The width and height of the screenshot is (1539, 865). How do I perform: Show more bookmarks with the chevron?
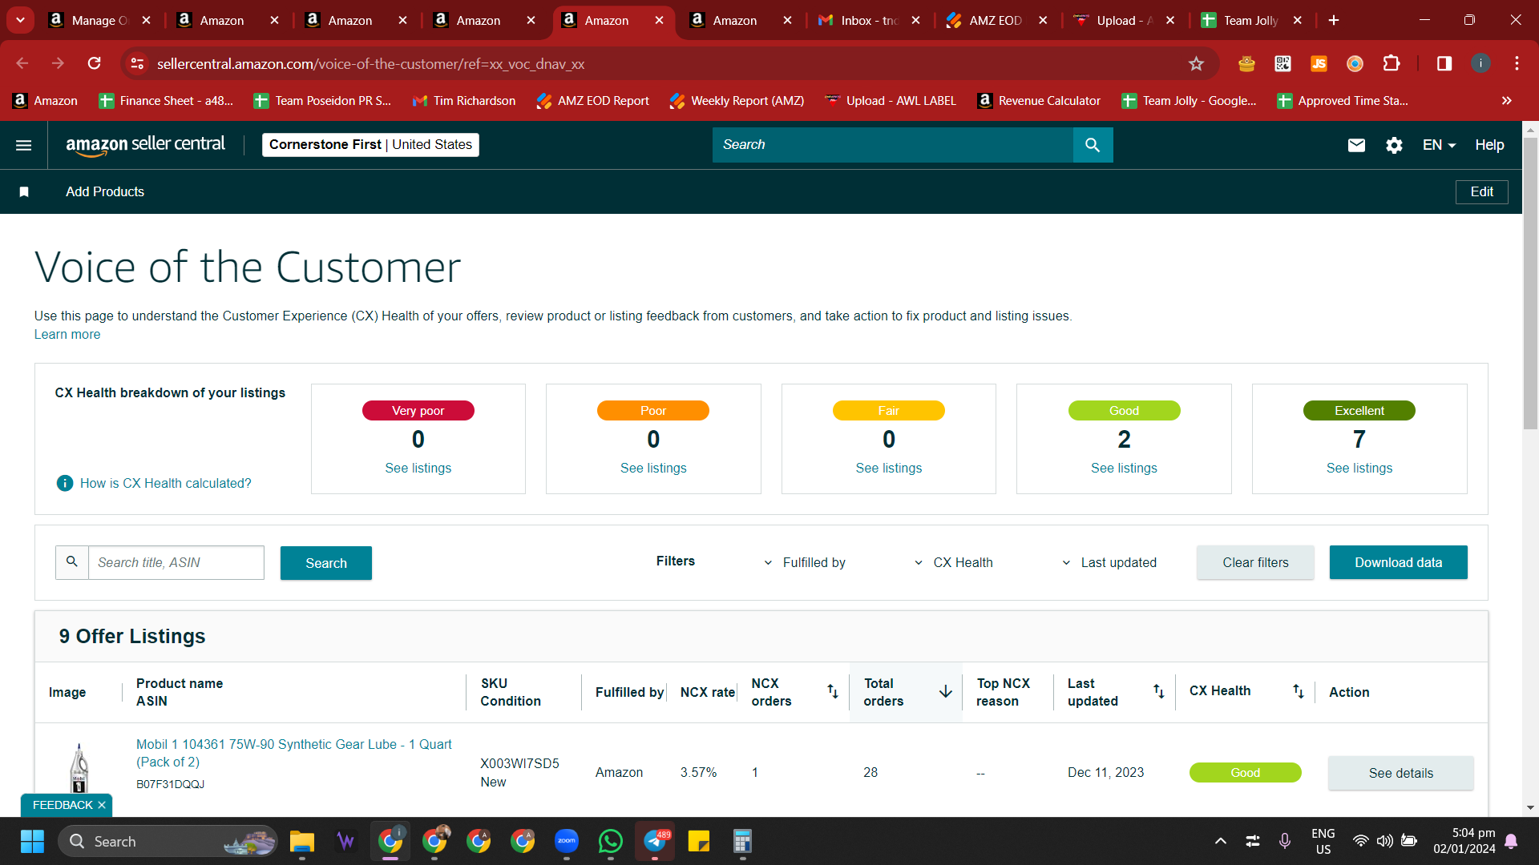(x=1507, y=101)
